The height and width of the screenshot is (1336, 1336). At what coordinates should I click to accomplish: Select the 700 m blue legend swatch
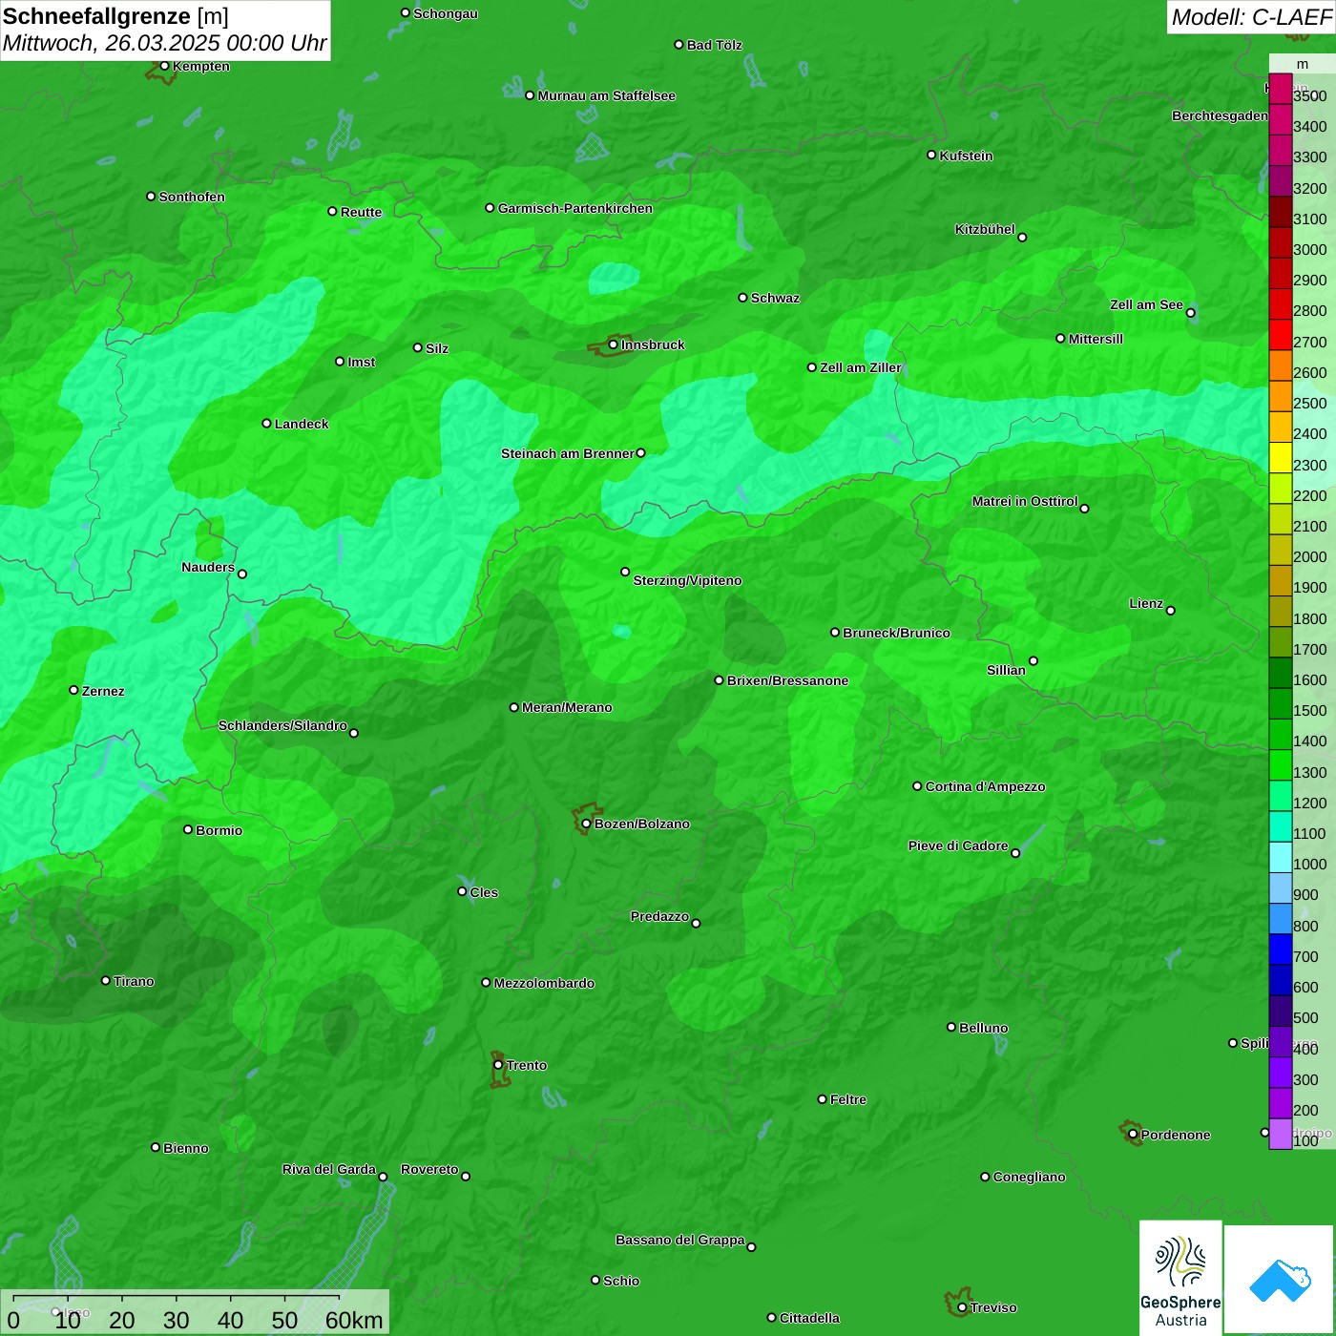point(1280,950)
